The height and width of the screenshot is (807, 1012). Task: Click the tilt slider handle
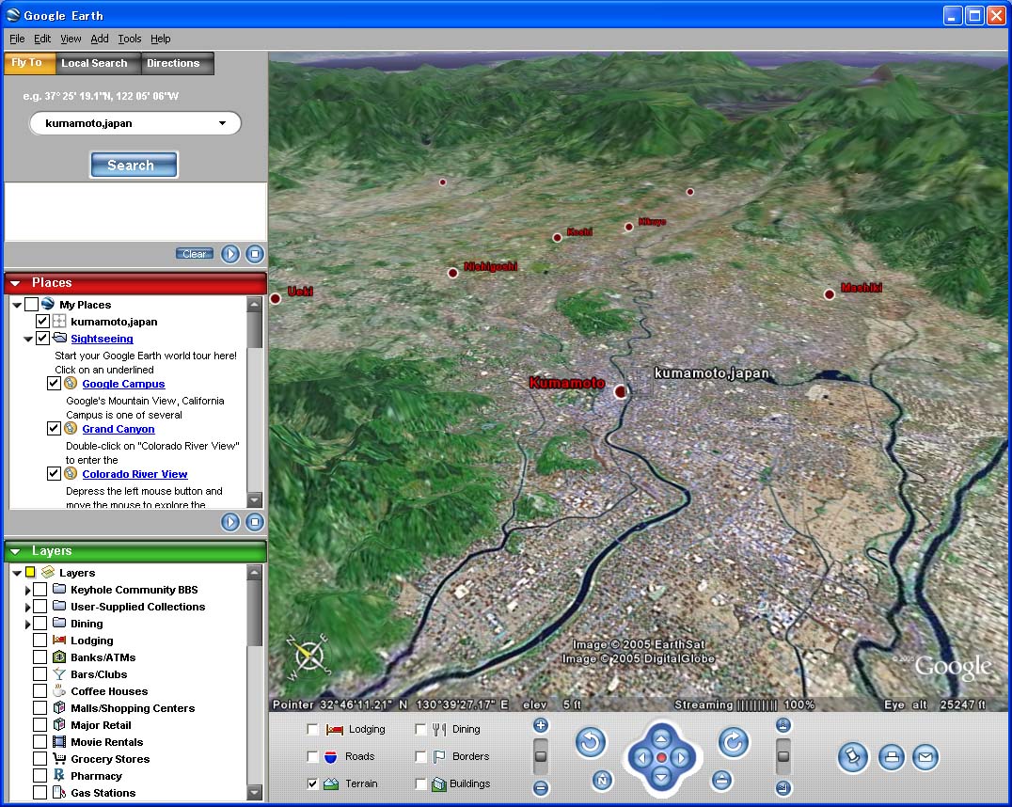783,755
